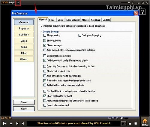
Task: Mute the speaker volume icon
Action: pos(122,118)
